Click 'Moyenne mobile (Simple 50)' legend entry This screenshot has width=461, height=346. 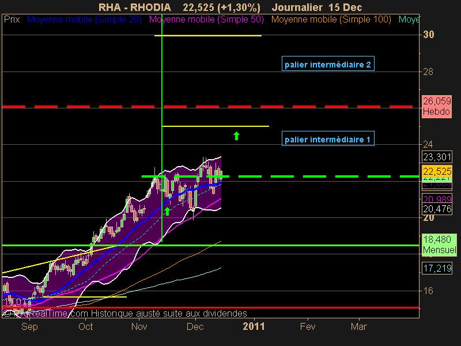[x=206, y=20]
